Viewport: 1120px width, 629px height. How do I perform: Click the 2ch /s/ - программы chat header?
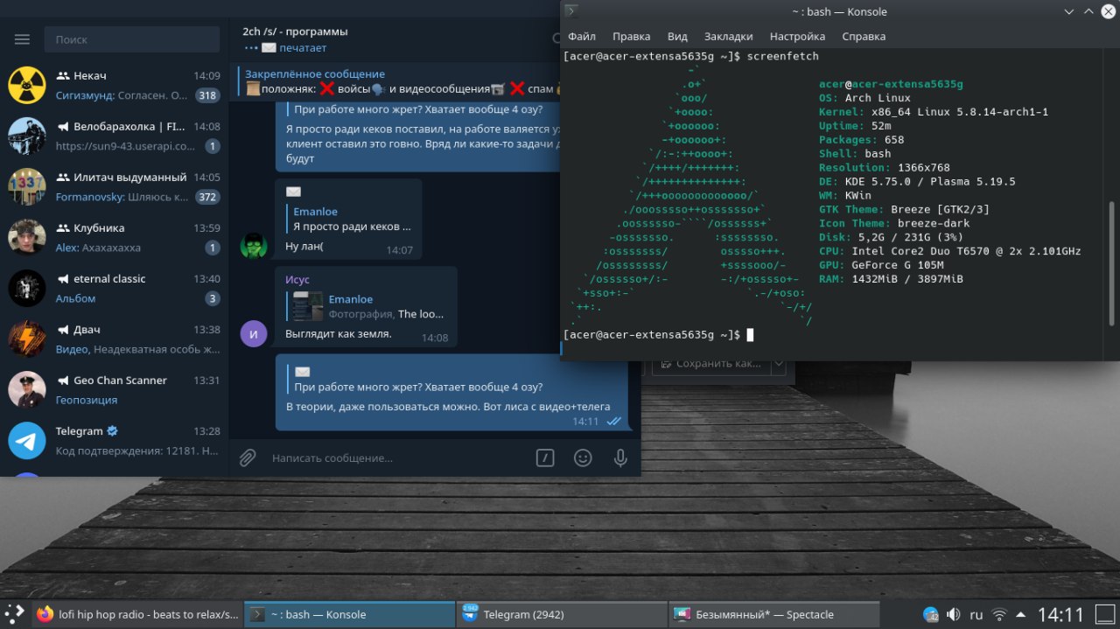(x=295, y=31)
